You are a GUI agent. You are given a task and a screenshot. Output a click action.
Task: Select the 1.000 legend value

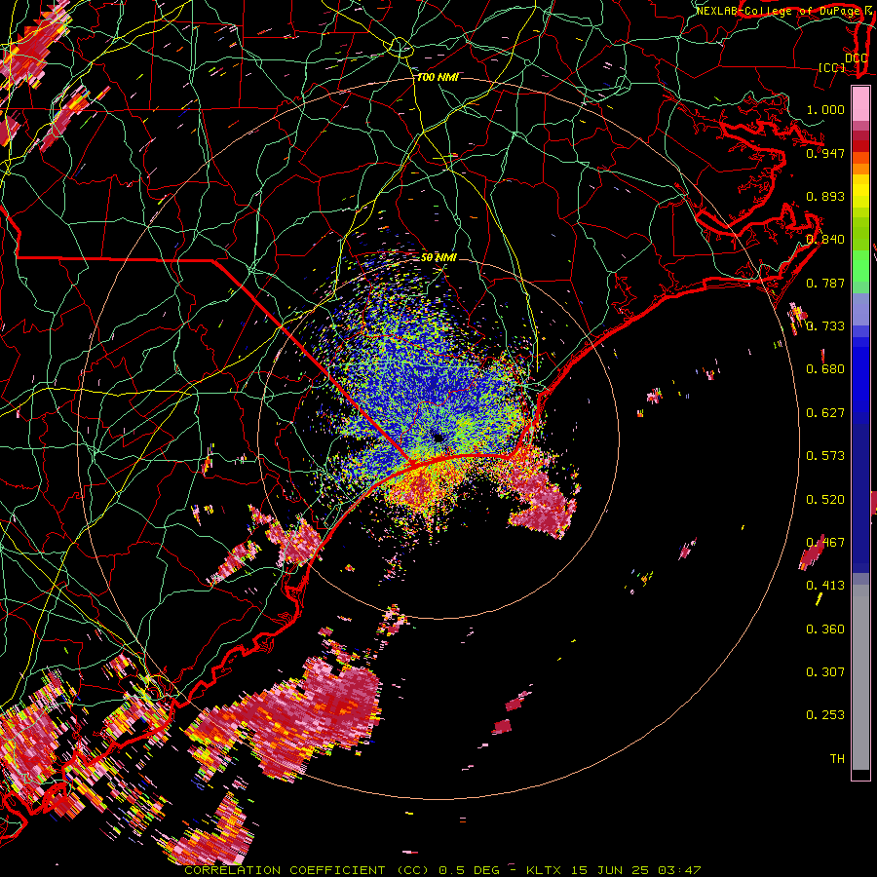[825, 109]
